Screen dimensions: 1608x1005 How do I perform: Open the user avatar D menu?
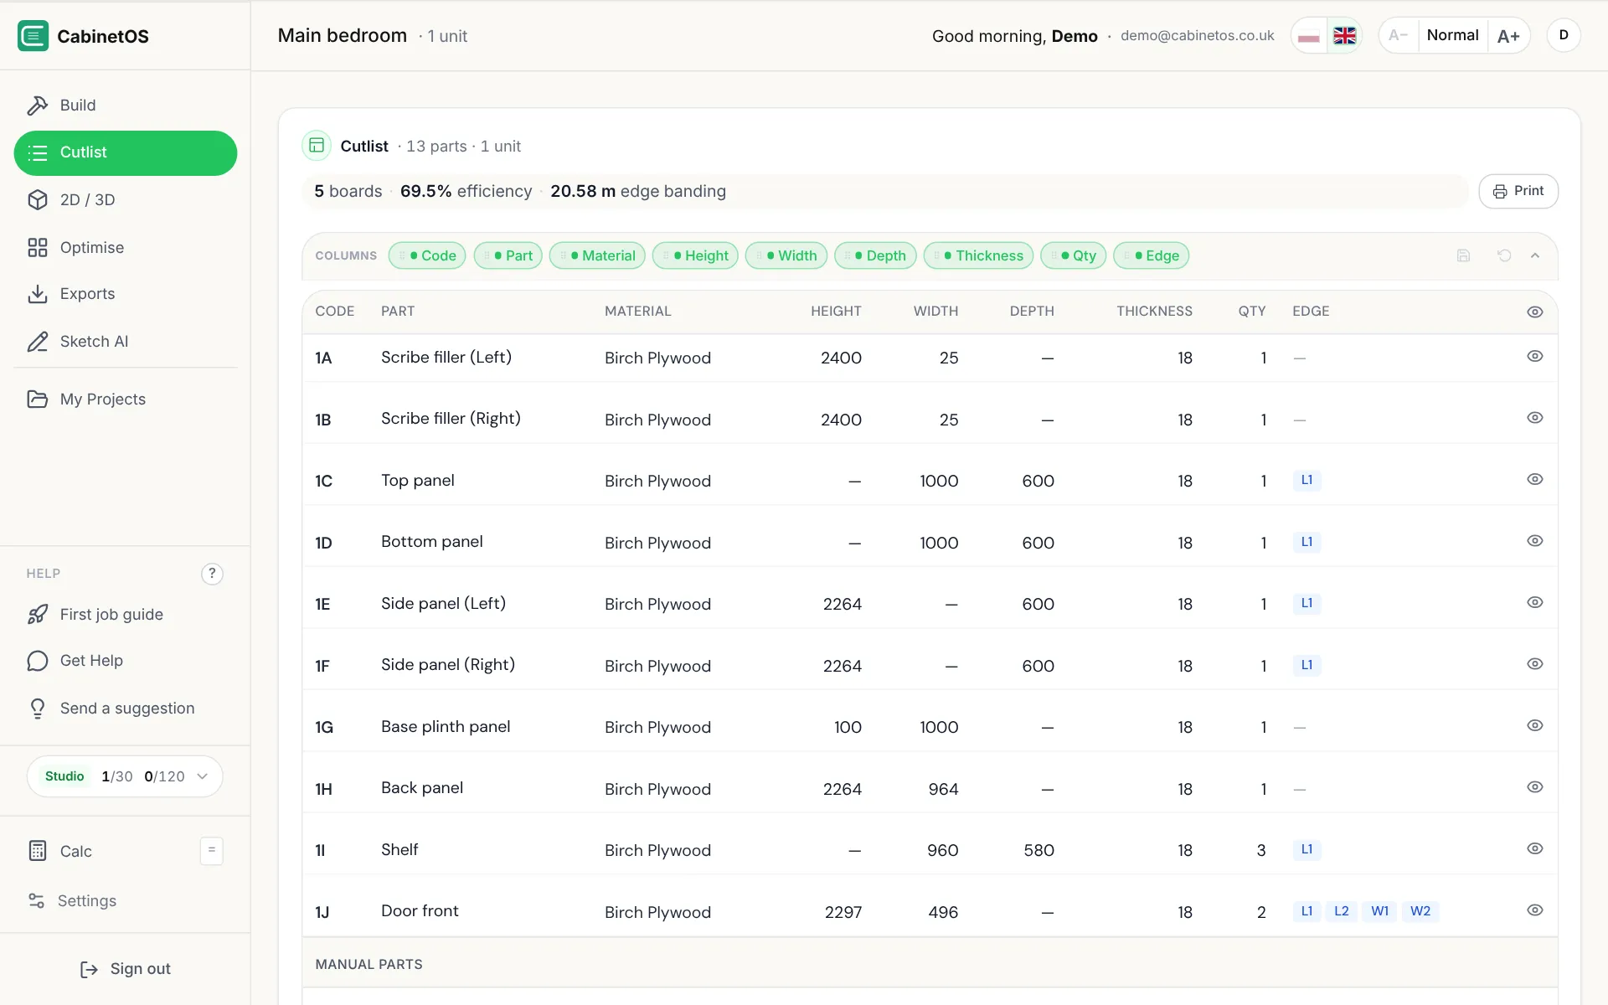[x=1563, y=35]
